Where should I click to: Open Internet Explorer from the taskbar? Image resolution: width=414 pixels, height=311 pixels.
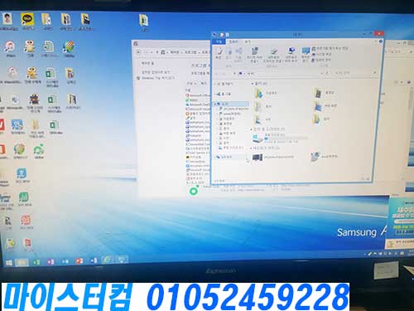pos(107,260)
